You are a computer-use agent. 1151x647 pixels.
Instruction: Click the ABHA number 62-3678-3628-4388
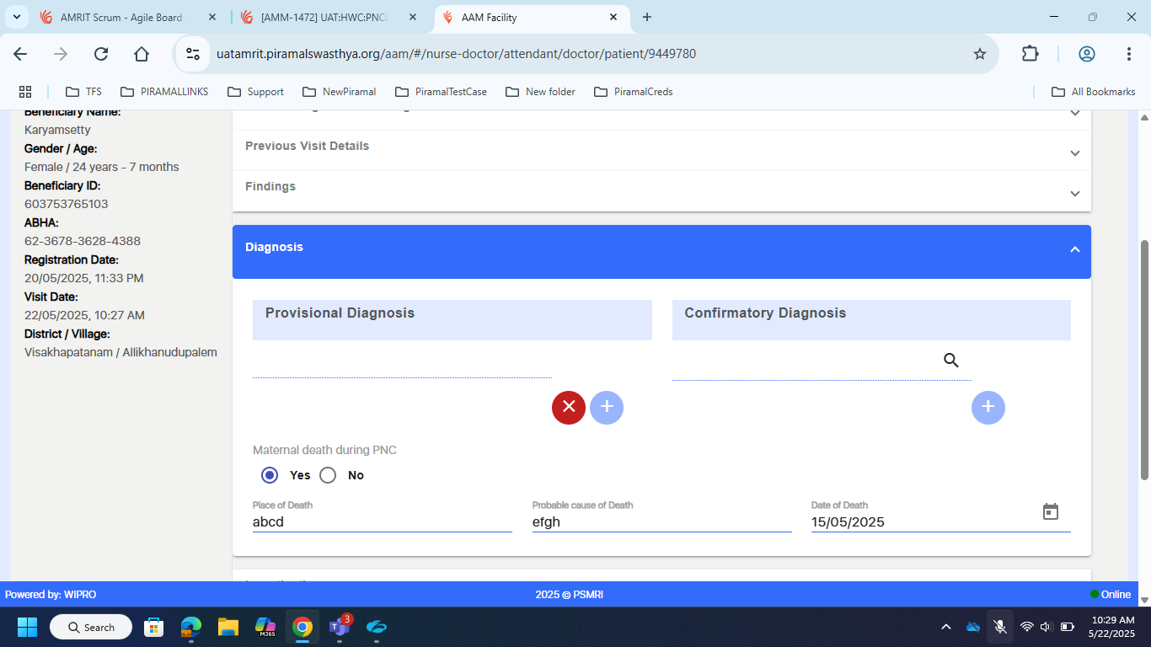[x=83, y=241]
